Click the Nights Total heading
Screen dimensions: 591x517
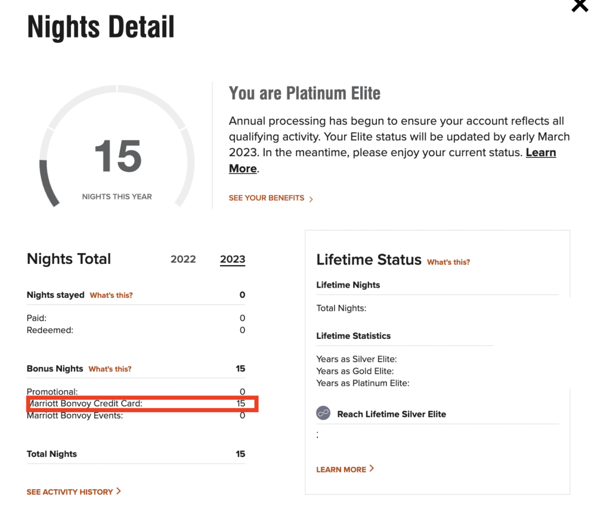[68, 259]
